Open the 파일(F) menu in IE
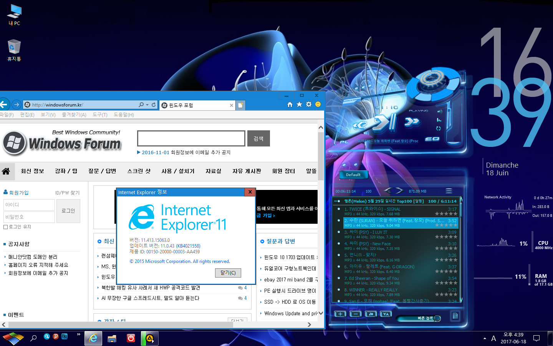 [7, 115]
